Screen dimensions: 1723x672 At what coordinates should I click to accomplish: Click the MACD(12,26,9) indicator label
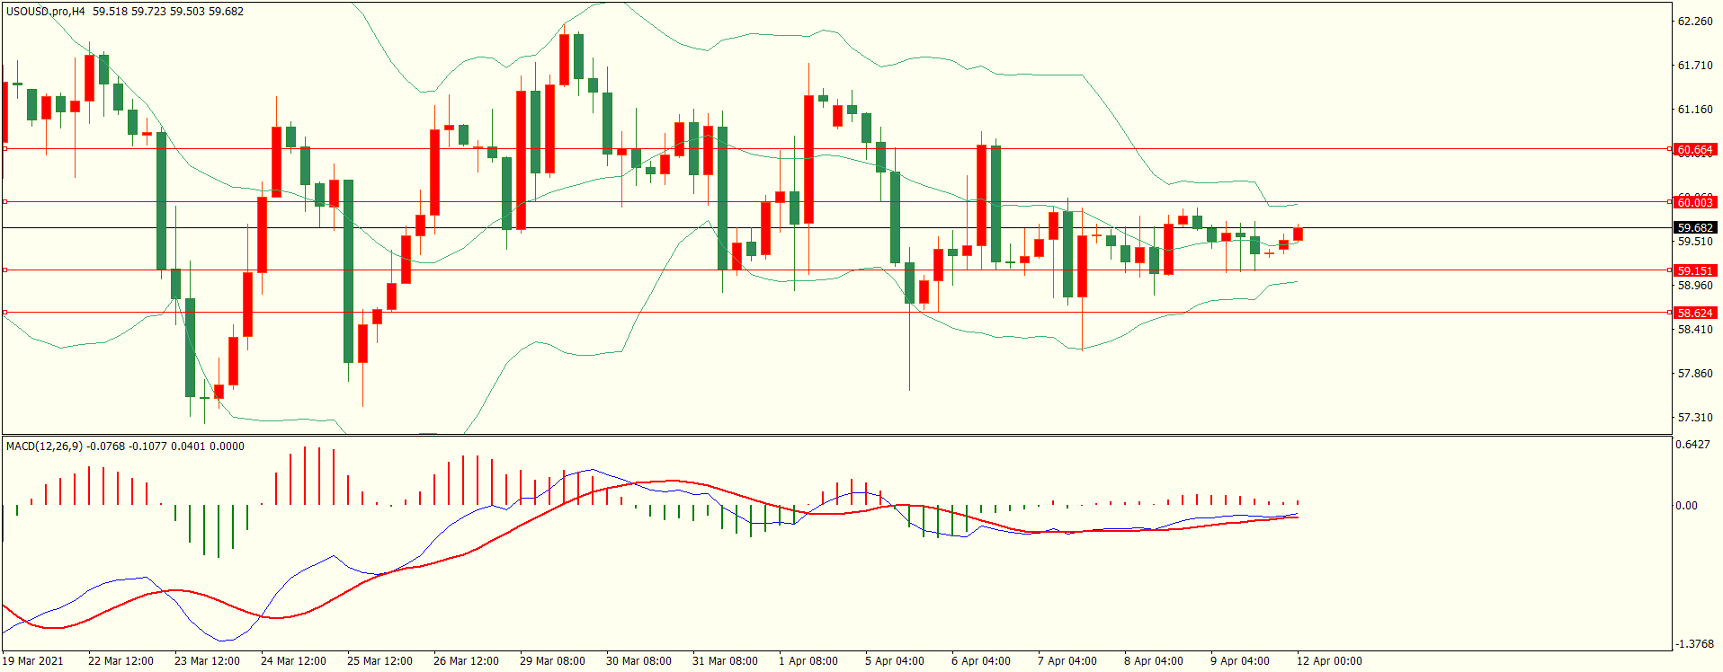(x=44, y=447)
